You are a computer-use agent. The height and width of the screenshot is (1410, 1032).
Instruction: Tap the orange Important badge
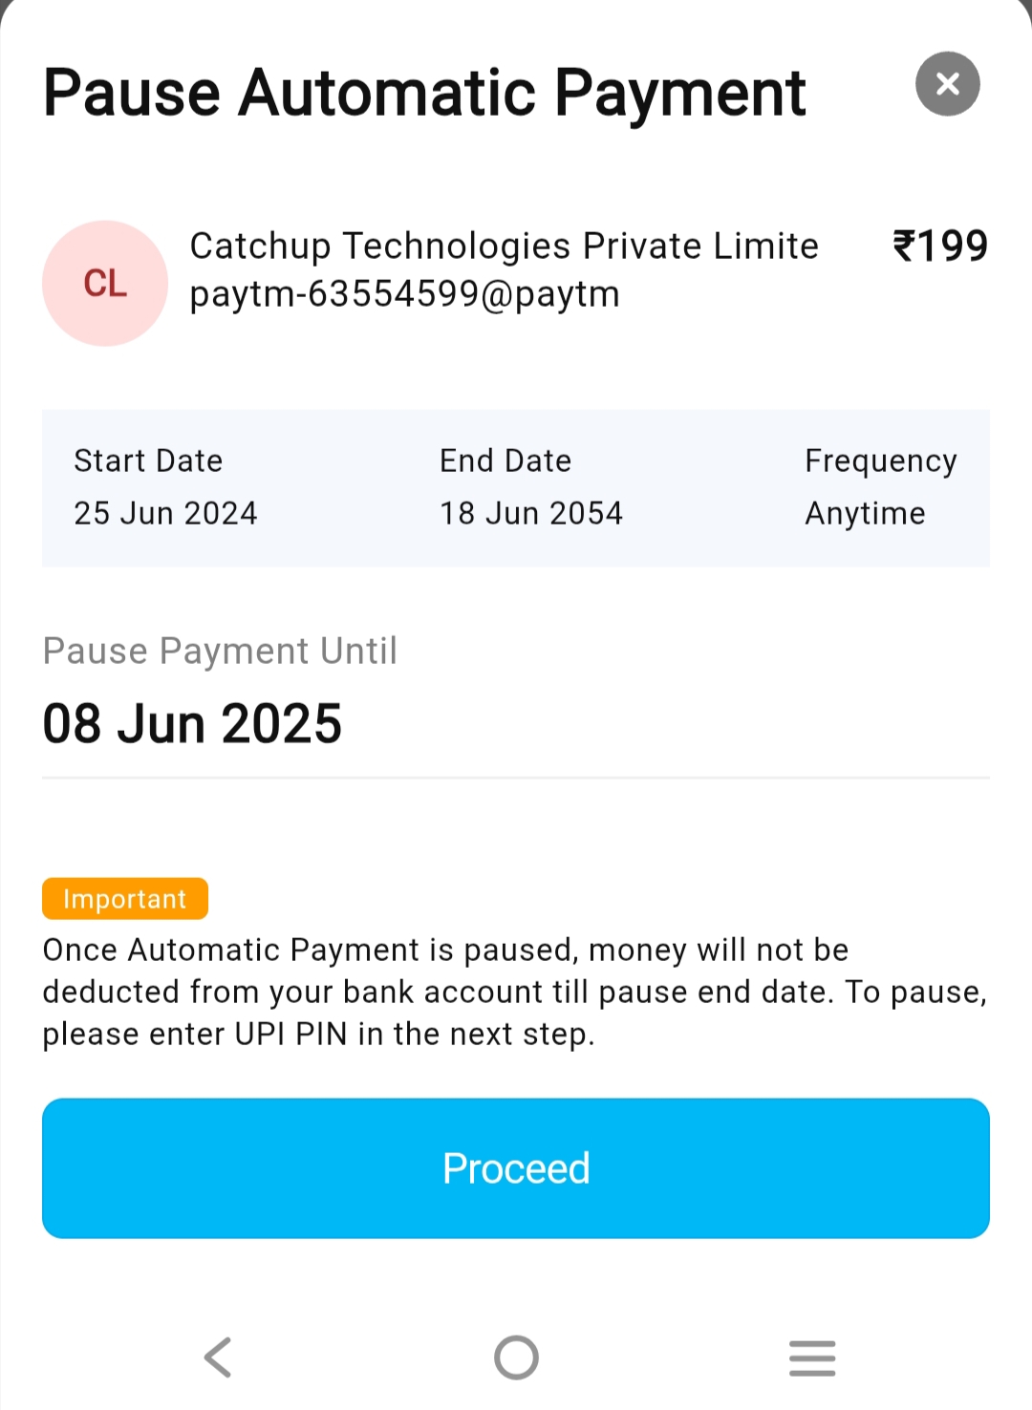[x=125, y=899]
